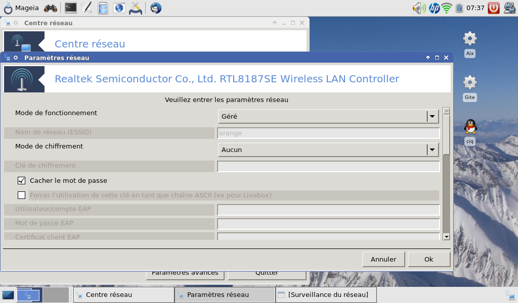This screenshot has height=303, width=518.
Task: Open Paramètres réseau window menu icon
Action: (x=7, y=58)
